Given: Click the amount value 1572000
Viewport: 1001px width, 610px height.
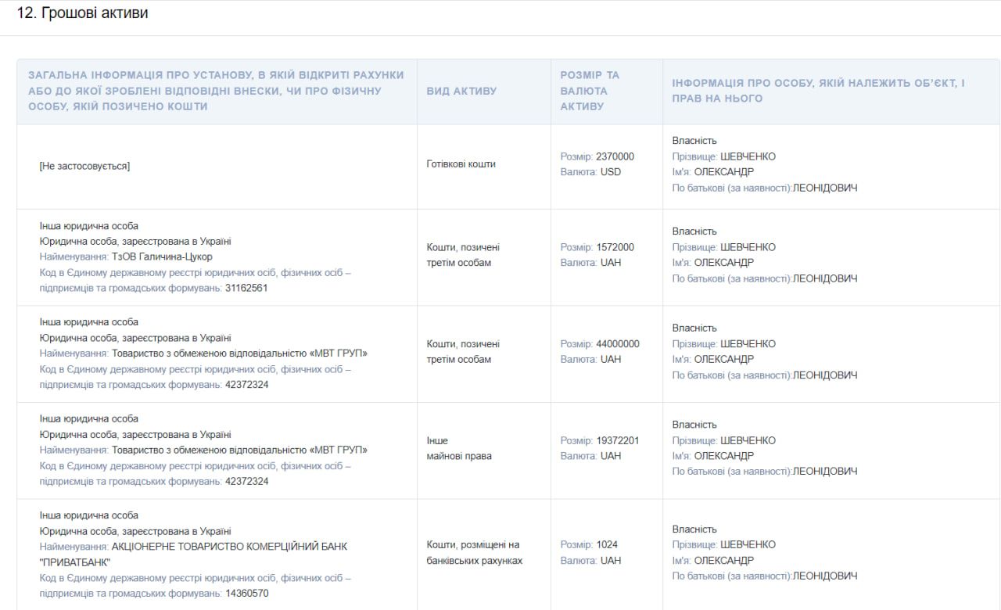Looking at the screenshot, I should 615,247.
